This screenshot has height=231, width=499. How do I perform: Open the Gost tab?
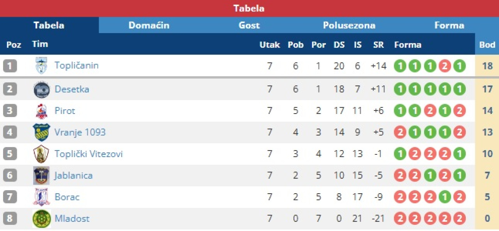249,25
